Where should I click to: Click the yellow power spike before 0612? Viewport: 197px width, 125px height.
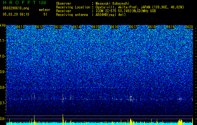pos(34,120)
